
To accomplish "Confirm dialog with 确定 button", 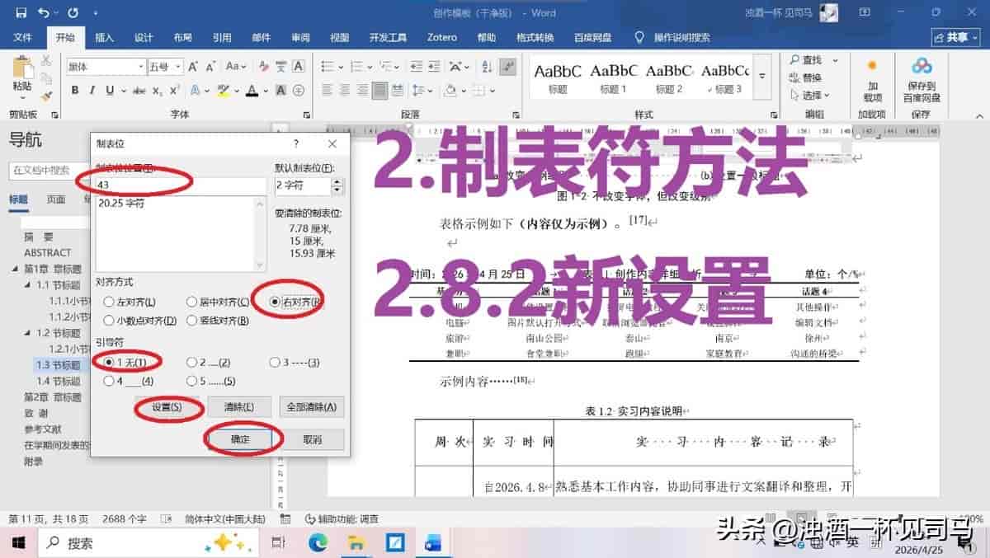I will pyautogui.click(x=240, y=439).
